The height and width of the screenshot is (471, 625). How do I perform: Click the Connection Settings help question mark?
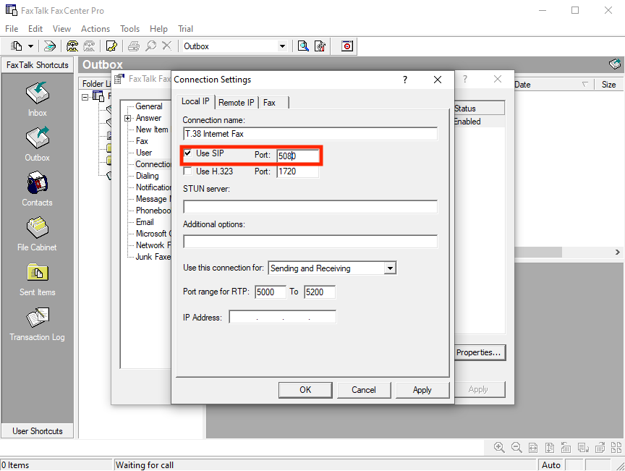(405, 80)
